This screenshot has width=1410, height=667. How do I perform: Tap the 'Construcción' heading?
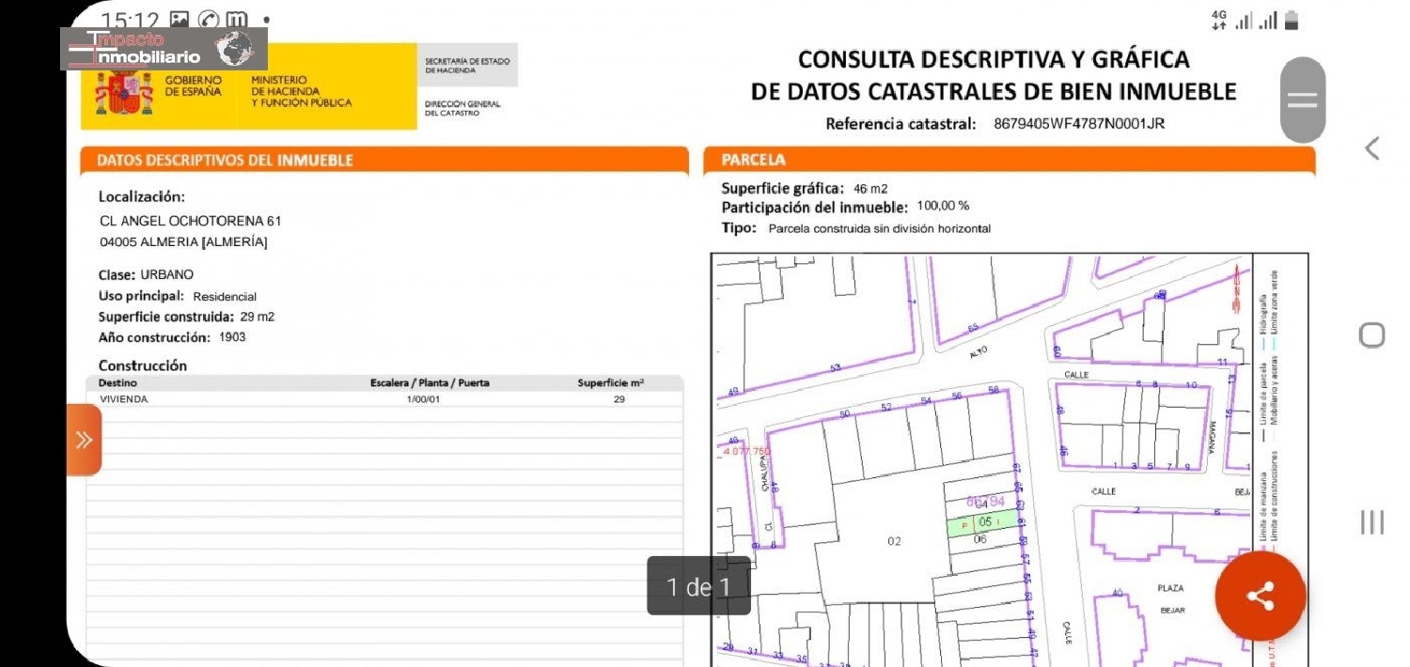coord(143,365)
